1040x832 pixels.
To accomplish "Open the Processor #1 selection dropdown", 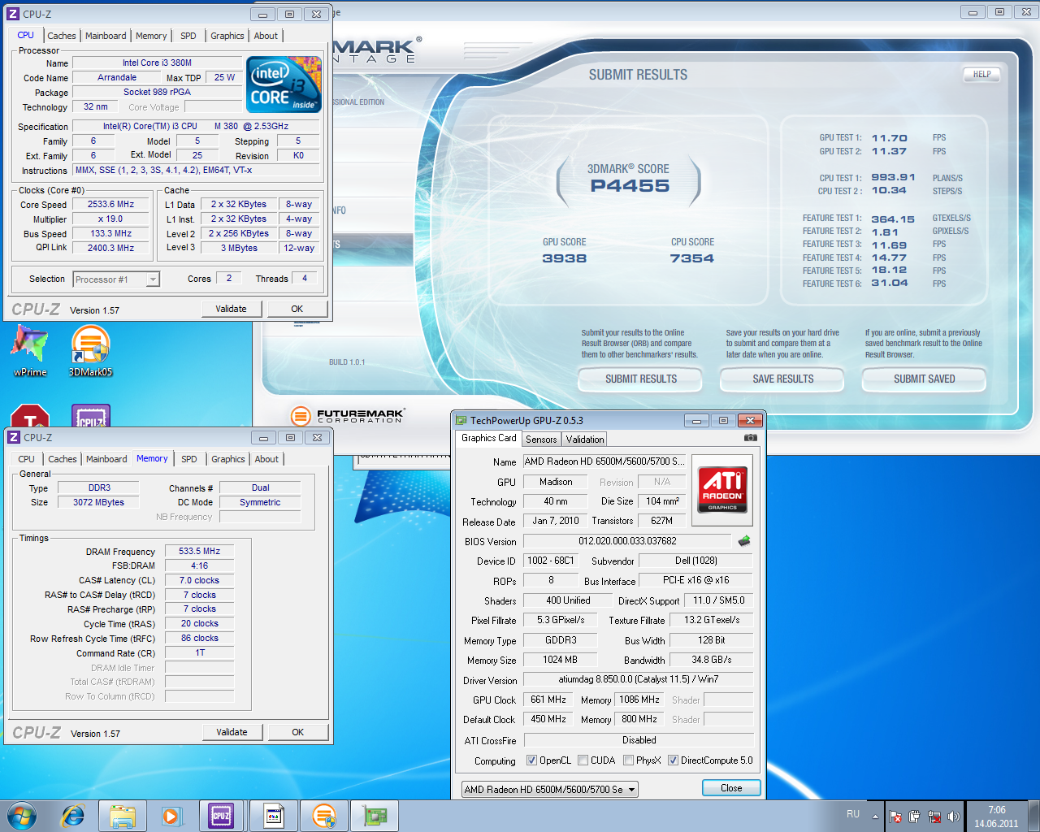I will (x=116, y=279).
